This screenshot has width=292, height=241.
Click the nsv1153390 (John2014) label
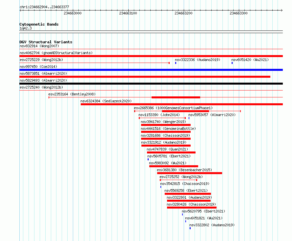[x=159, y=115]
